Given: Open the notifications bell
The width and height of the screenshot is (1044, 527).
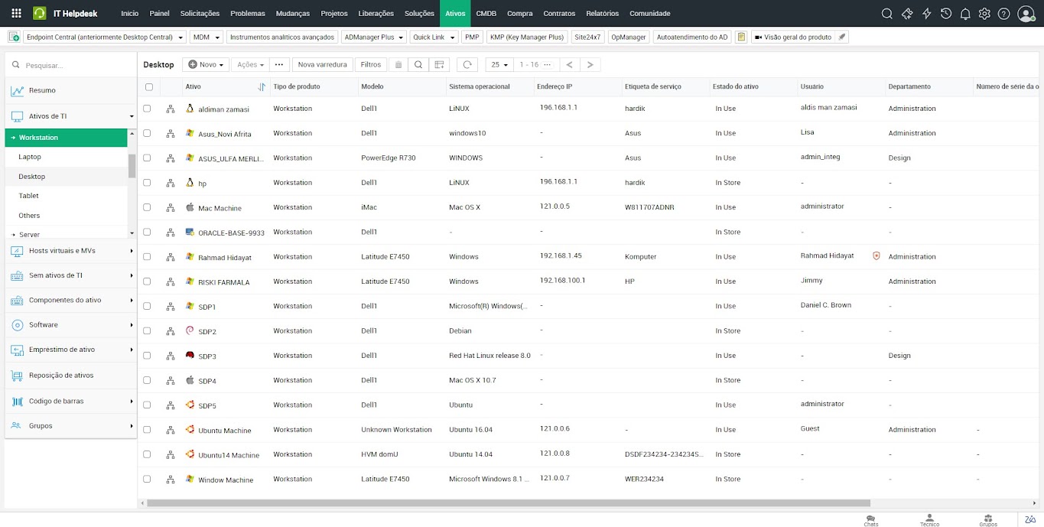Looking at the screenshot, I should 965,13.
